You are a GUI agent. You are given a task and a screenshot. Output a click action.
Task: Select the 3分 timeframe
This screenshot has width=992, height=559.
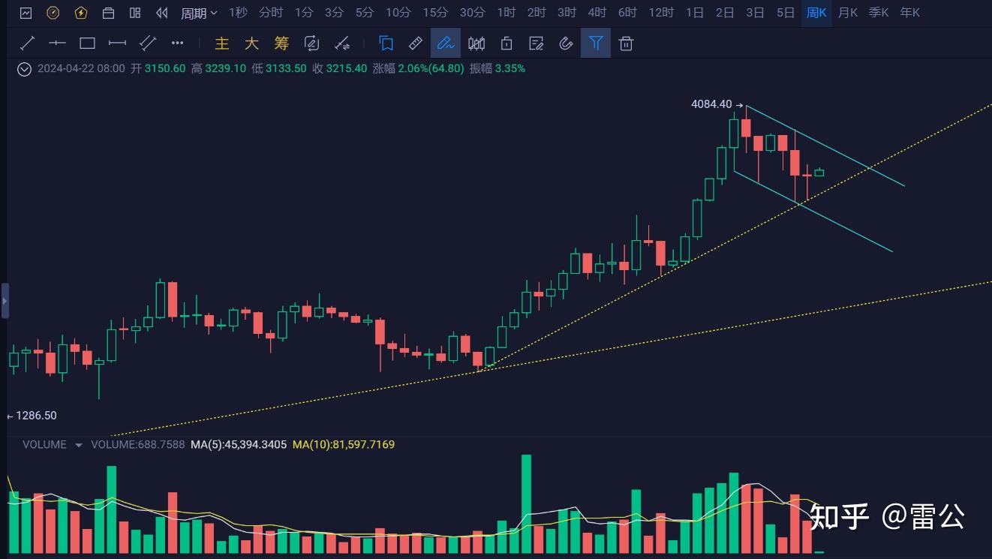(334, 13)
